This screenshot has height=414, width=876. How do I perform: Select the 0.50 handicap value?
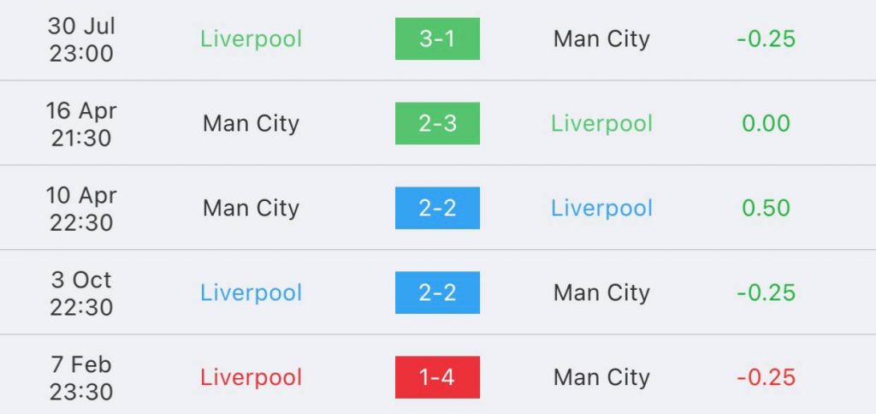(x=766, y=209)
